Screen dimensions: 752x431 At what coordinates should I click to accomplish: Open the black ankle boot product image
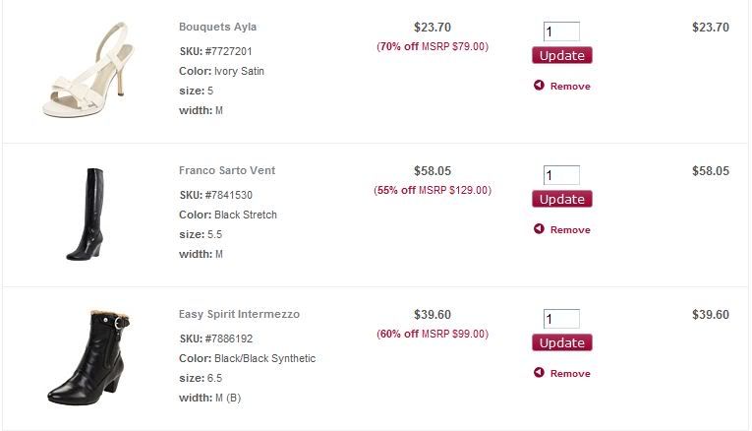click(x=86, y=357)
